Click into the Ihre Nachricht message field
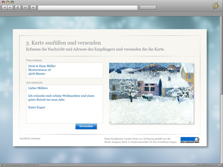The height and width of the screenshot is (167, 223). (x=64, y=104)
